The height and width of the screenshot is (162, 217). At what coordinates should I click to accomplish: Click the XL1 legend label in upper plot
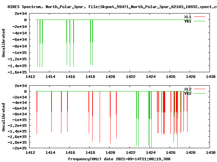tap(188, 17)
